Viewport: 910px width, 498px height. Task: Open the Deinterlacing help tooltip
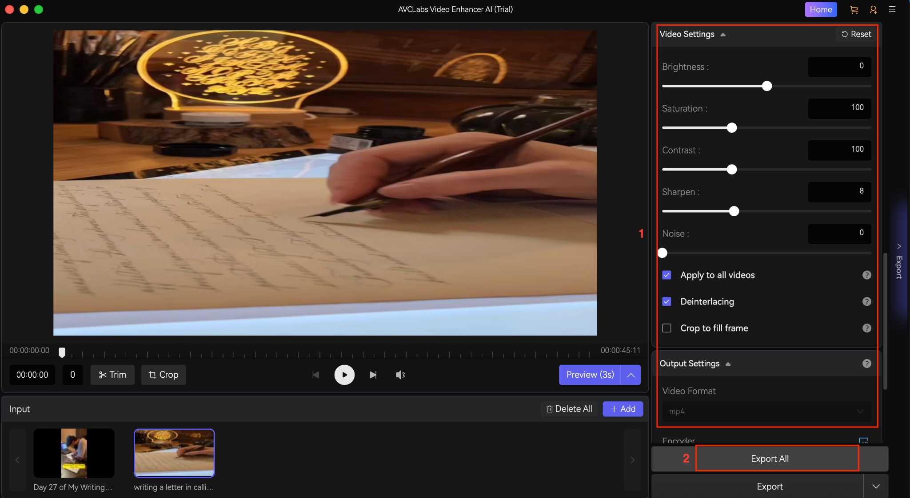(866, 301)
